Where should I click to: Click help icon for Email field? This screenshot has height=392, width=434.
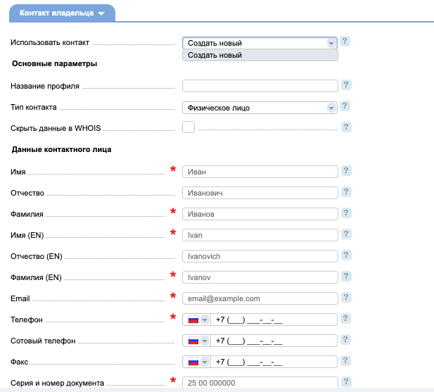(346, 298)
